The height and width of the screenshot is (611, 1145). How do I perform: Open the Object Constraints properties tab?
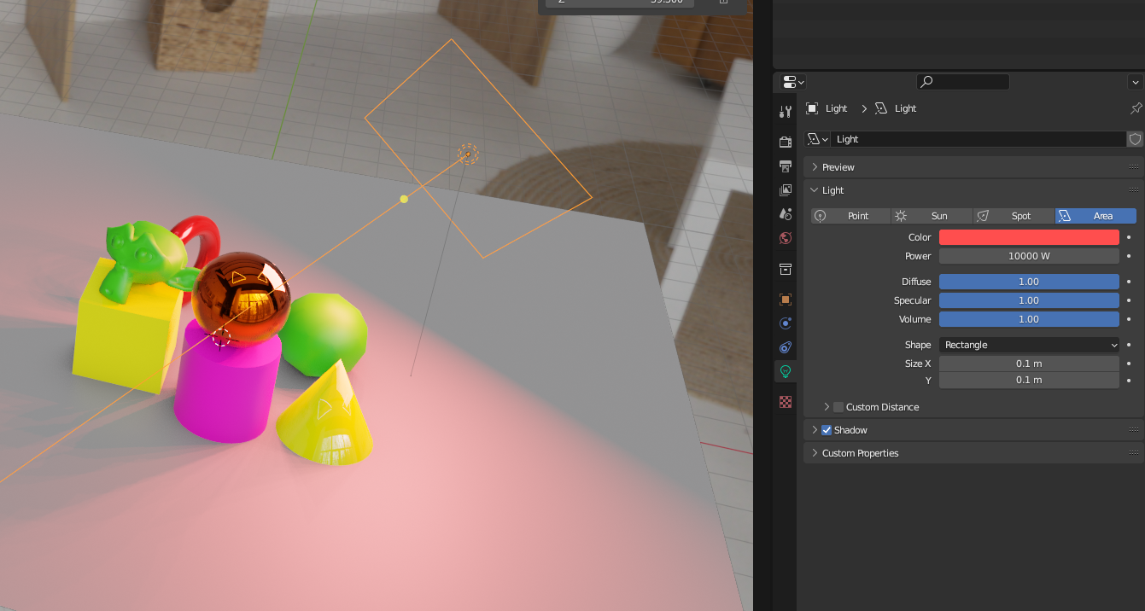(x=786, y=347)
